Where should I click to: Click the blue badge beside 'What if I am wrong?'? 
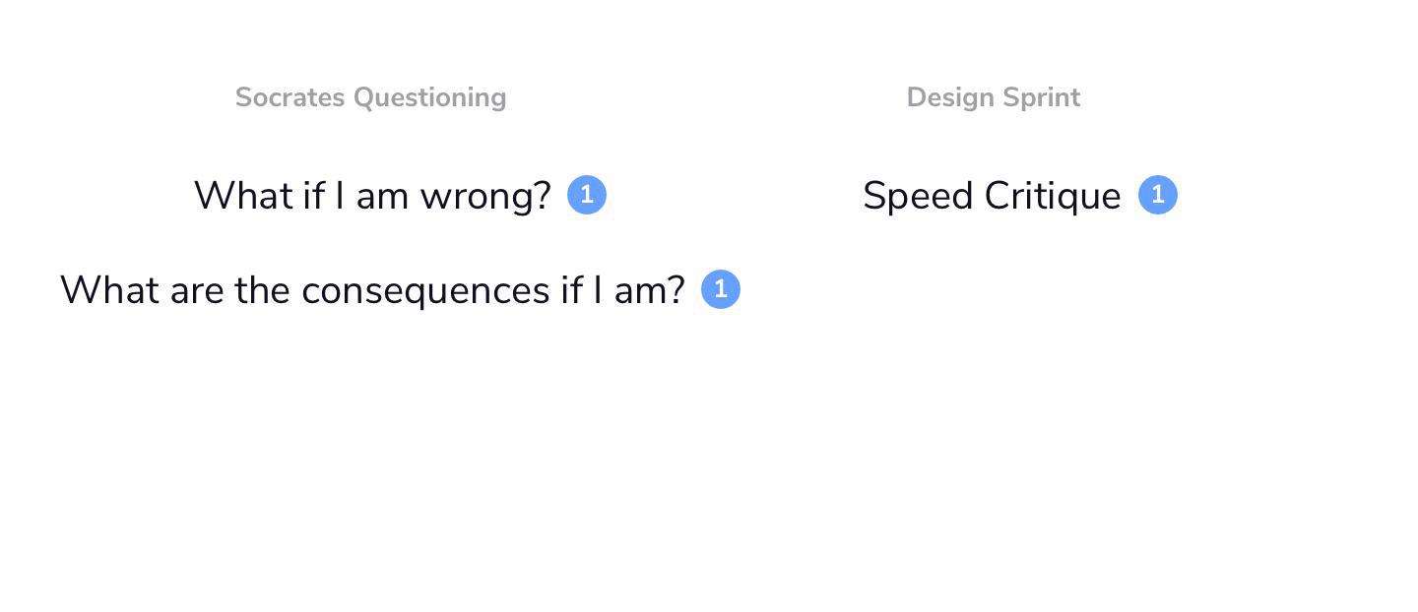[587, 195]
